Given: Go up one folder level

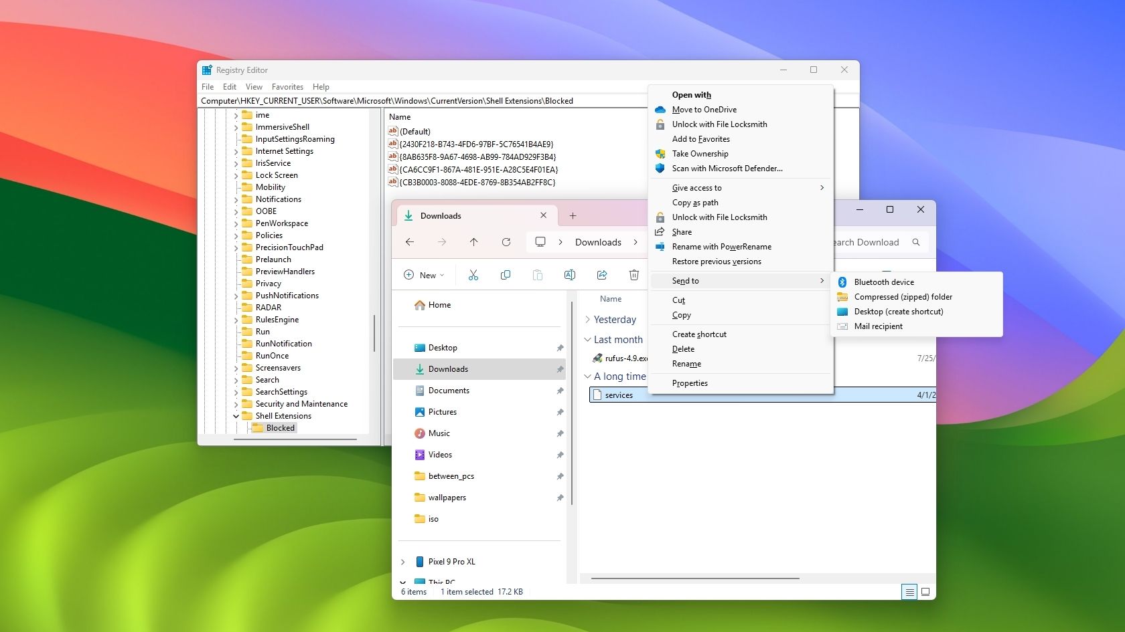Looking at the screenshot, I should [x=474, y=242].
